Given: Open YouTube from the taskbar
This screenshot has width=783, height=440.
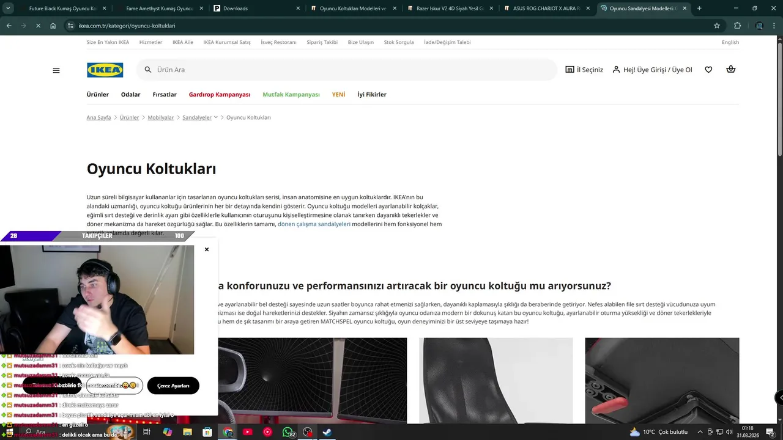Looking at the screenshot, I should (x=247, y=432).
